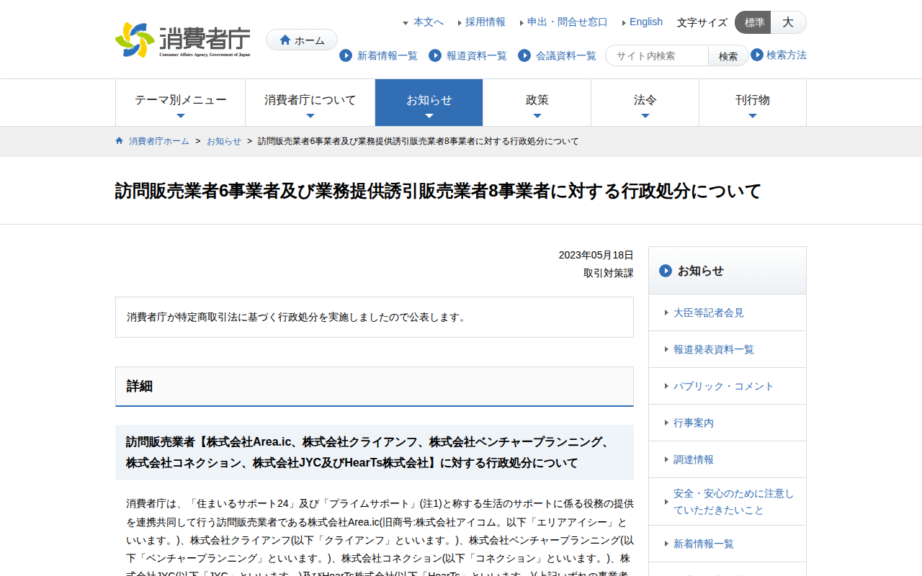Open パブリック・コメント in sidebar
This screenshot has height=576, width=922.
(728, 386)
